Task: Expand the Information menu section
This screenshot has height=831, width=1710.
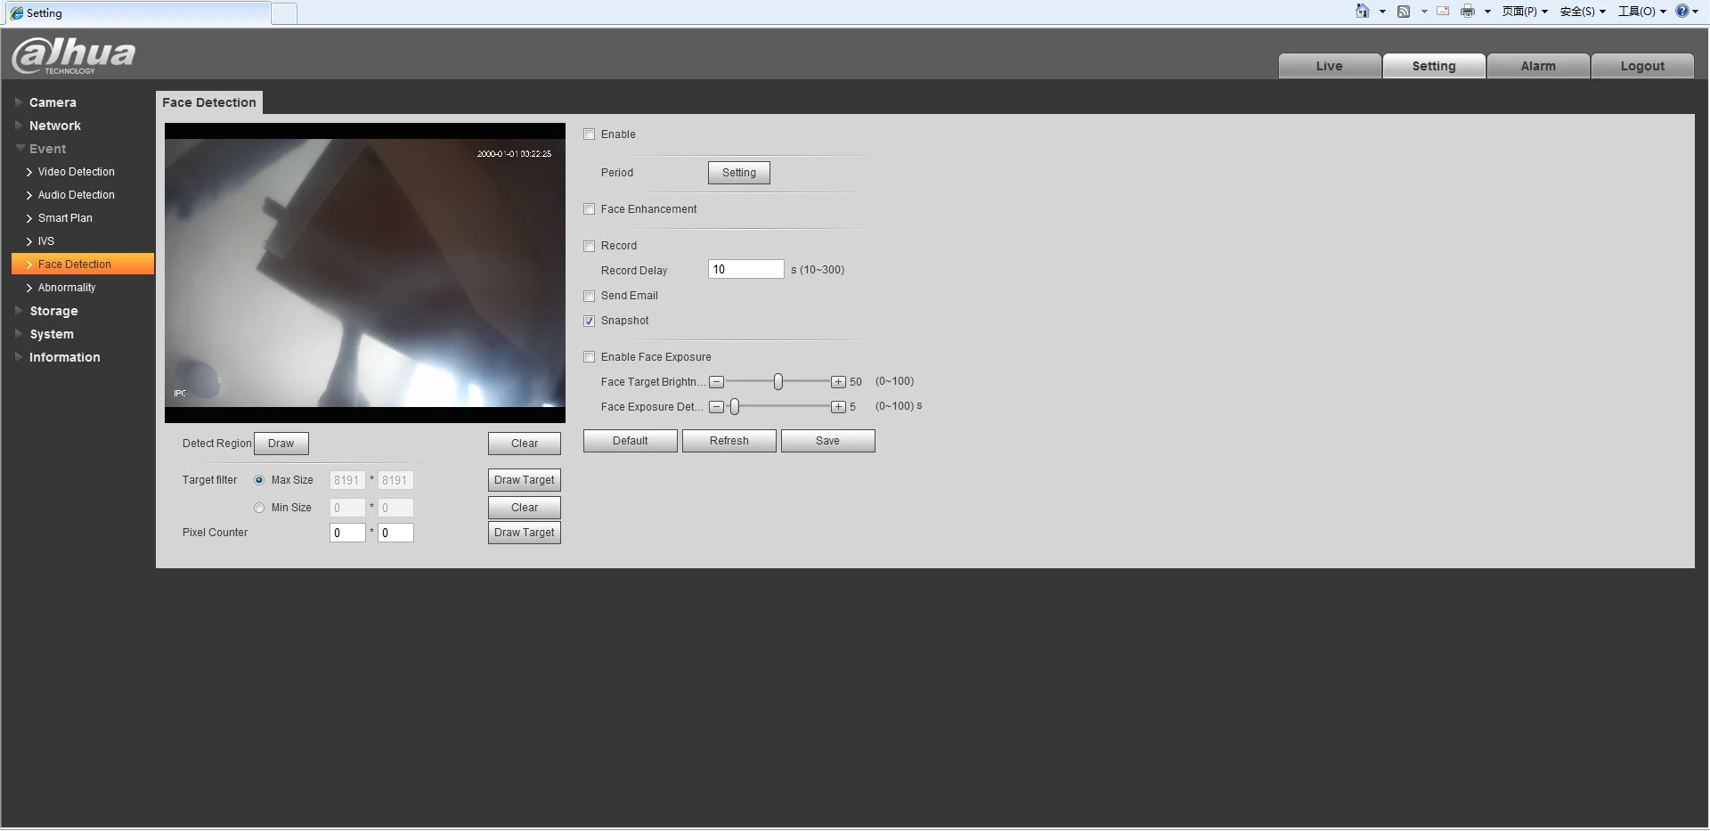Action: click(x=64, y=357)
